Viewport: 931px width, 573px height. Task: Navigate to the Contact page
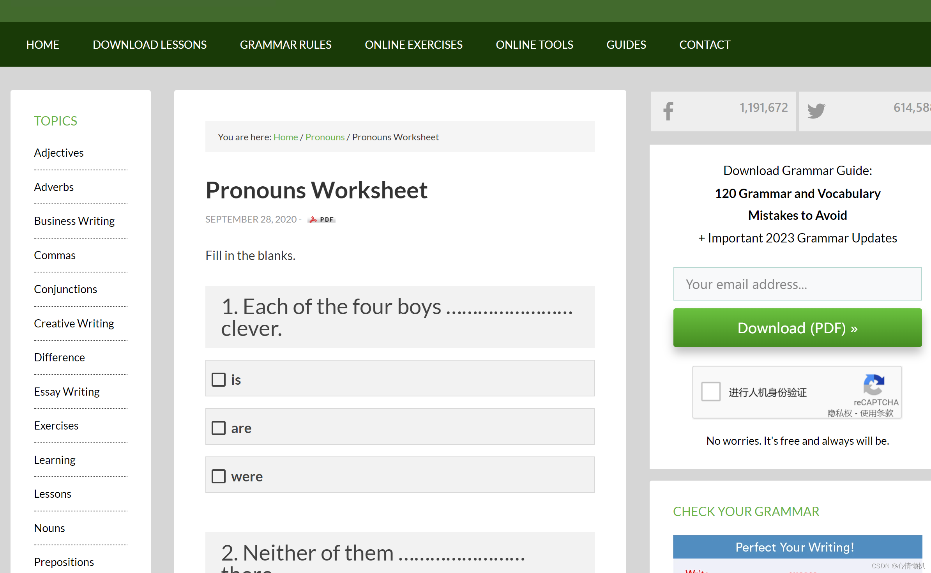705,45
